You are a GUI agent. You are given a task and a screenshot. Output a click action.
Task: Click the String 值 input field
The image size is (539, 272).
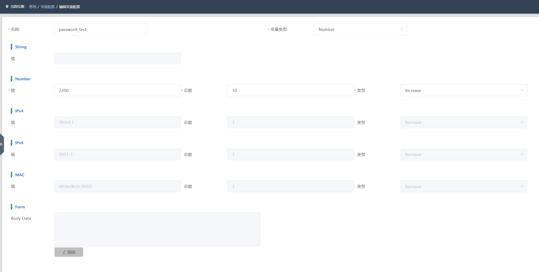[x=117, y=58]
